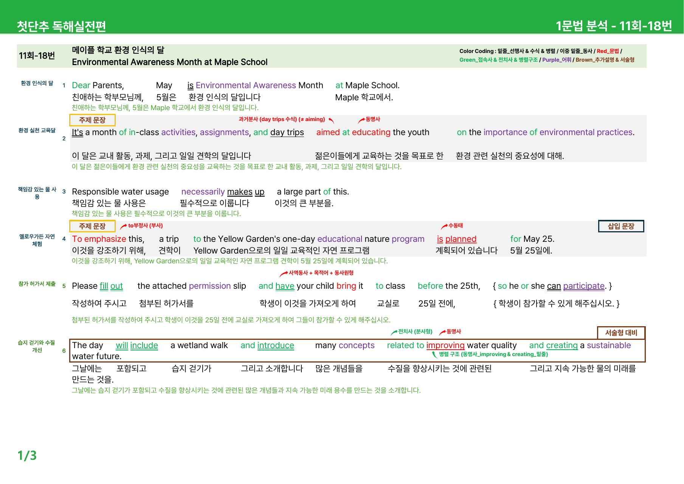Viewport: 684px width, 484px height.
Task: Click side label '책임감 있는 물 사용'
Action: 37,193
